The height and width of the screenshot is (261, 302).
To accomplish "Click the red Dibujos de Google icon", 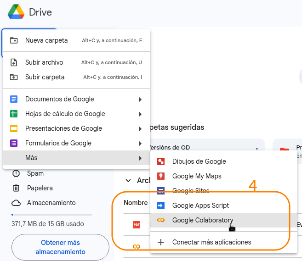I will [x=161, y=161].
